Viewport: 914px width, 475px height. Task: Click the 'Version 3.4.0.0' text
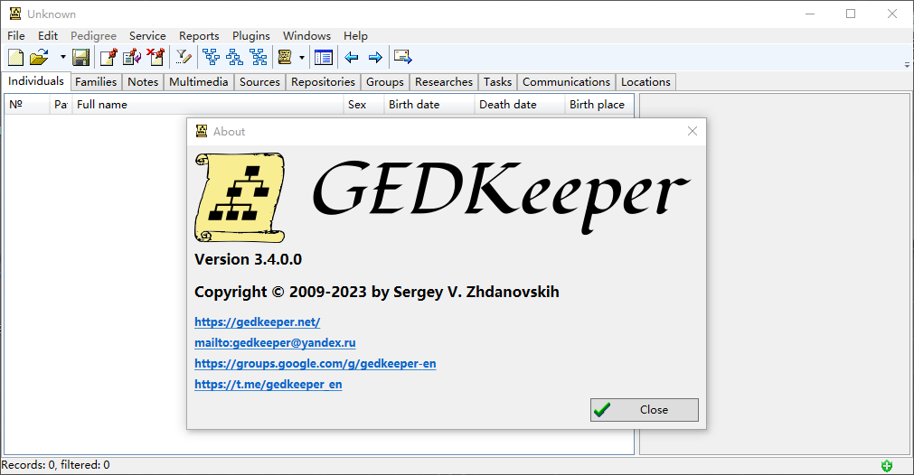point(249,259)
